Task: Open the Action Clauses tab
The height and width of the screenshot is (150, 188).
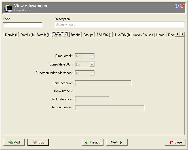Action: click(143, 35)
